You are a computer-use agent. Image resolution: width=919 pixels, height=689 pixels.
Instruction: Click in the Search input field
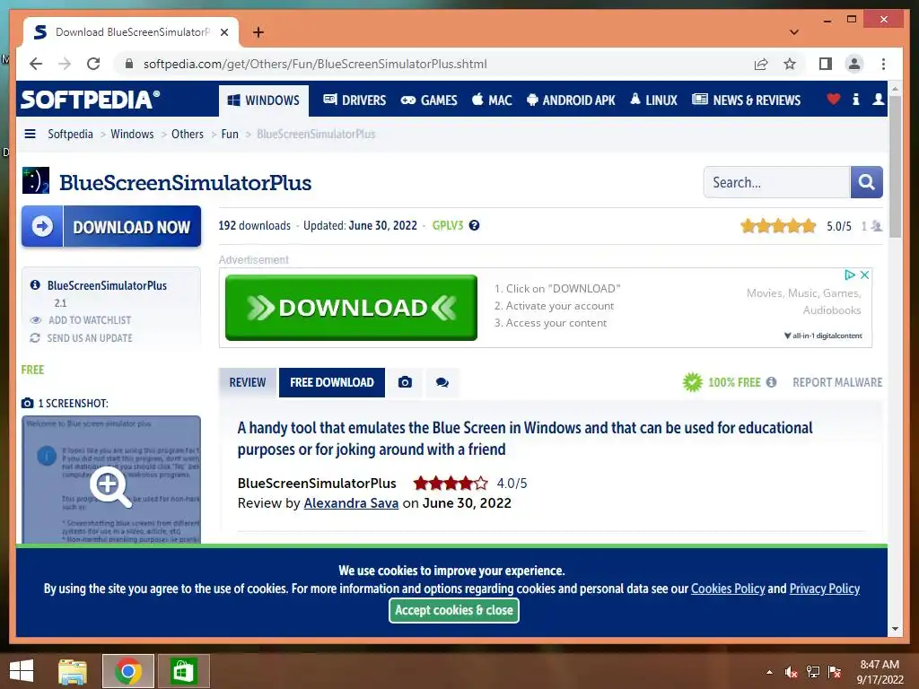(x=776, y=182)
